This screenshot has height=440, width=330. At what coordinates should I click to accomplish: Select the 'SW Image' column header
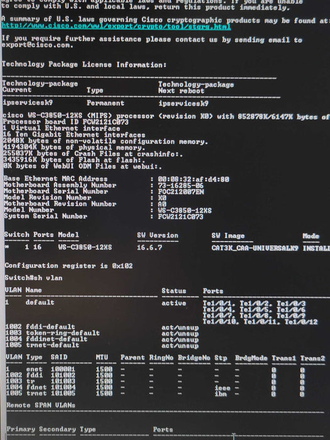click(228, 236)
